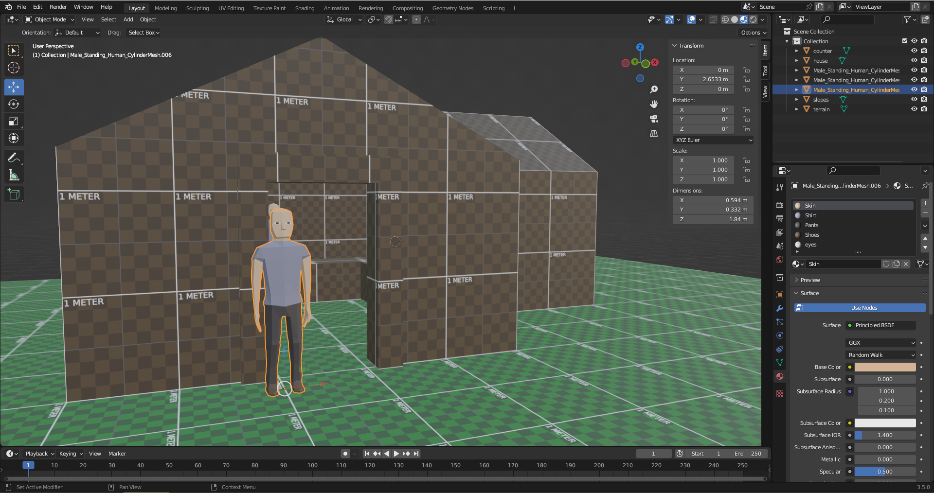Hide the terrain object in outliner
The height and width of the screenshot is (493, 934).
click(914, 109)
